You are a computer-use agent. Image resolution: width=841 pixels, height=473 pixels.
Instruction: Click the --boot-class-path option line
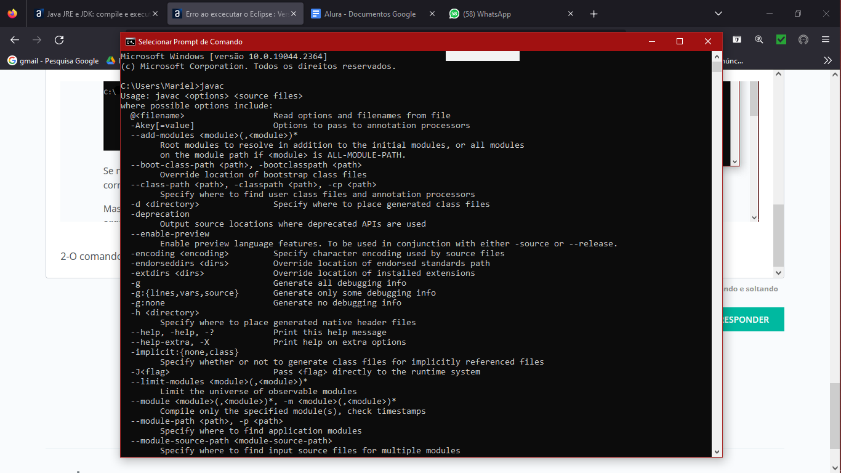tap(246, 165)
